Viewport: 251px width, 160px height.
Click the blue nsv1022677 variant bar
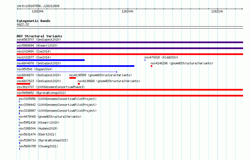[50, 60]
